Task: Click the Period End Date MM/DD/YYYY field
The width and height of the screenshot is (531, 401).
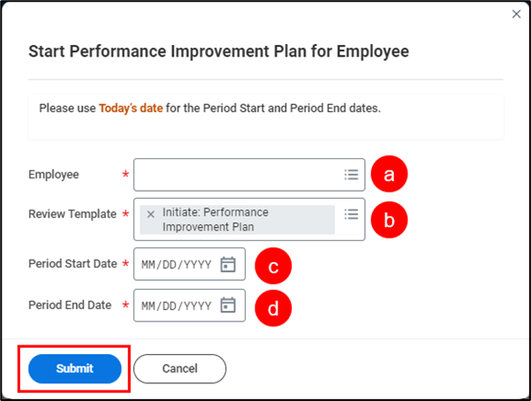Action: pos(177,306)
